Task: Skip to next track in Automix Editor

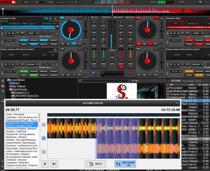Action: (54, 164)
